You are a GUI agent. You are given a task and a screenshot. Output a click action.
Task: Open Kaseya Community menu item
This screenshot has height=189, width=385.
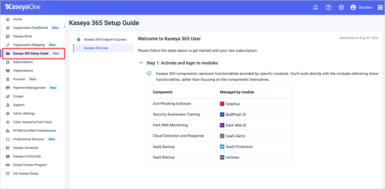pos(27,156)
